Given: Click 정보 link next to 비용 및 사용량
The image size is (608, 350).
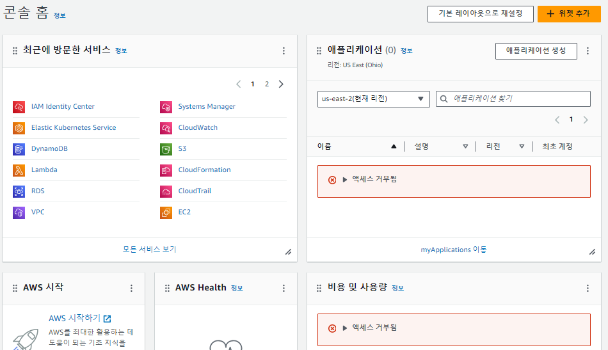Looking at the screenshot, I should tap(398, 288).
